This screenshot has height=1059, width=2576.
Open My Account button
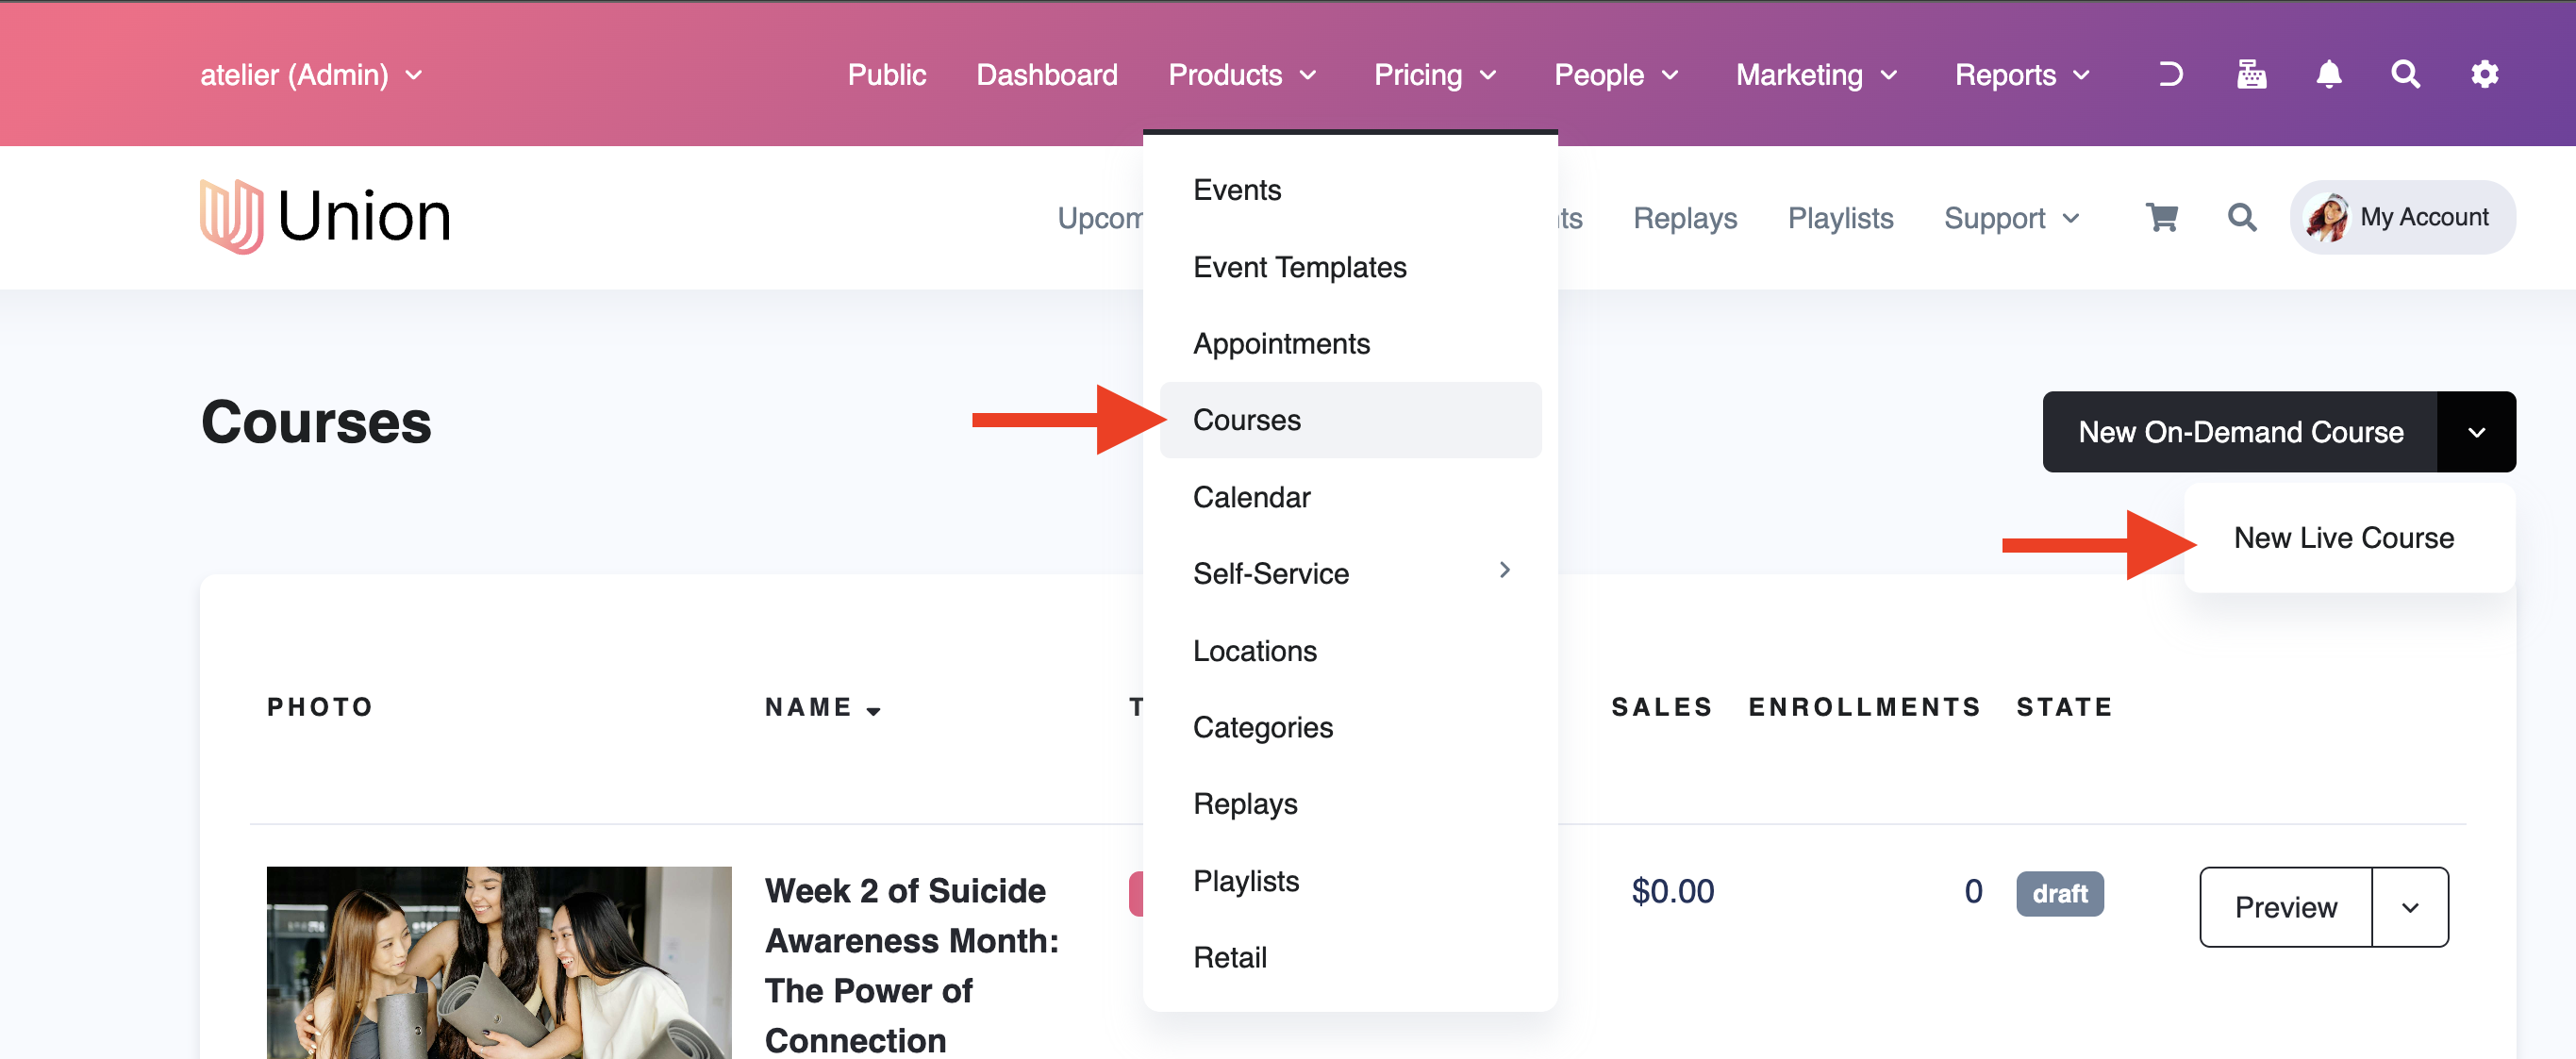click(x=2402, y=217)
